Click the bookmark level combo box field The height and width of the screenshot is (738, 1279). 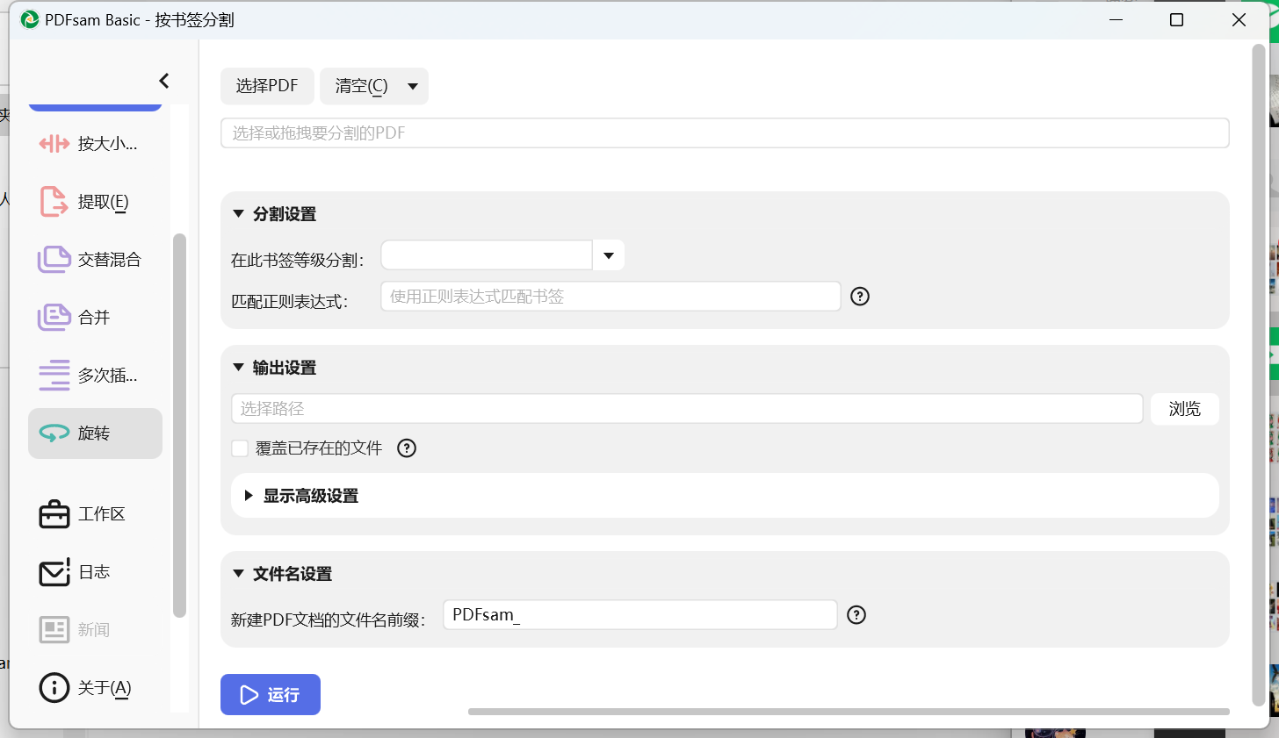pyautogui.click(x=487, y=255)
